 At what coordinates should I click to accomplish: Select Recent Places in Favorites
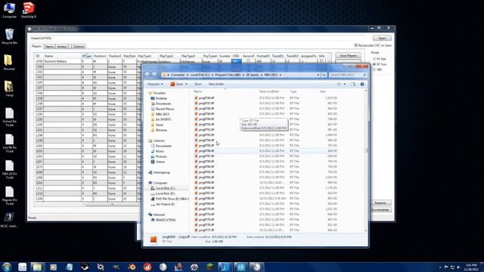tap(165, 109)
